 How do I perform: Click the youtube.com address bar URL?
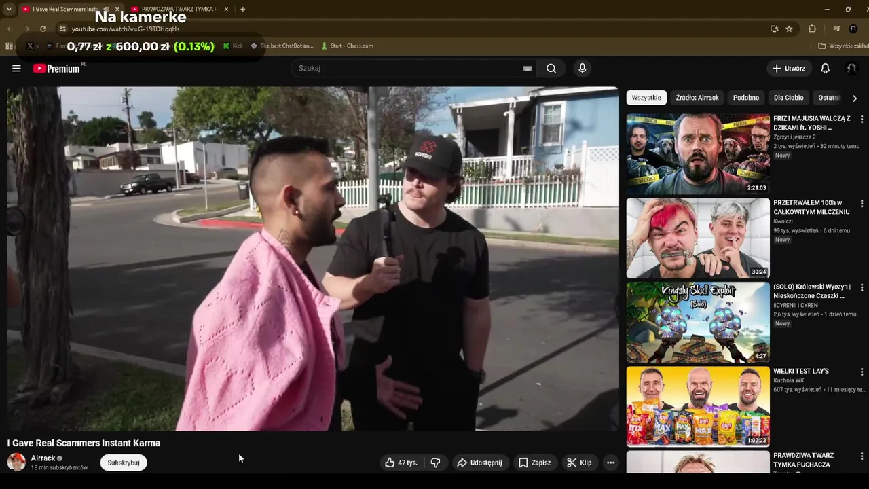pos(126,29)
